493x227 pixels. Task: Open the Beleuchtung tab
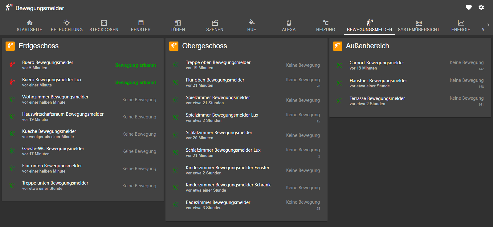(67, 26)
